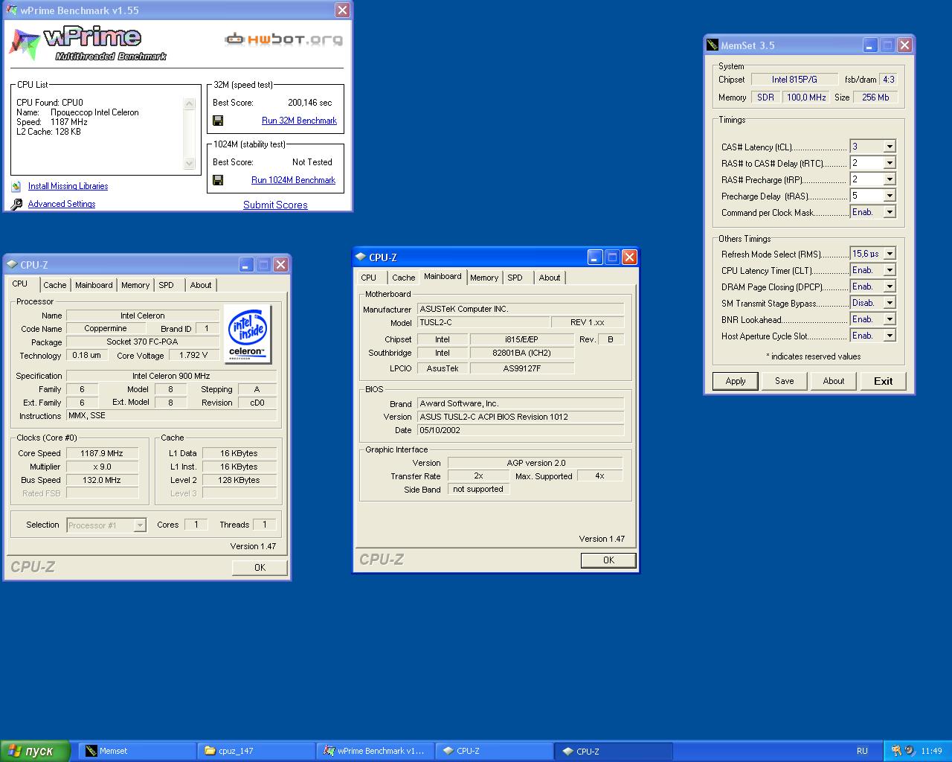Expand the Precharge Delay (tRAS) dropdown
Viewport: 952px width, 762px height.
(x=890, y=196)
